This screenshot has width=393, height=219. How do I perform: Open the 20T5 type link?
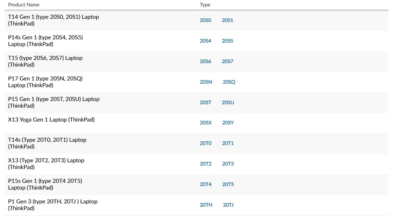(228, 184)
